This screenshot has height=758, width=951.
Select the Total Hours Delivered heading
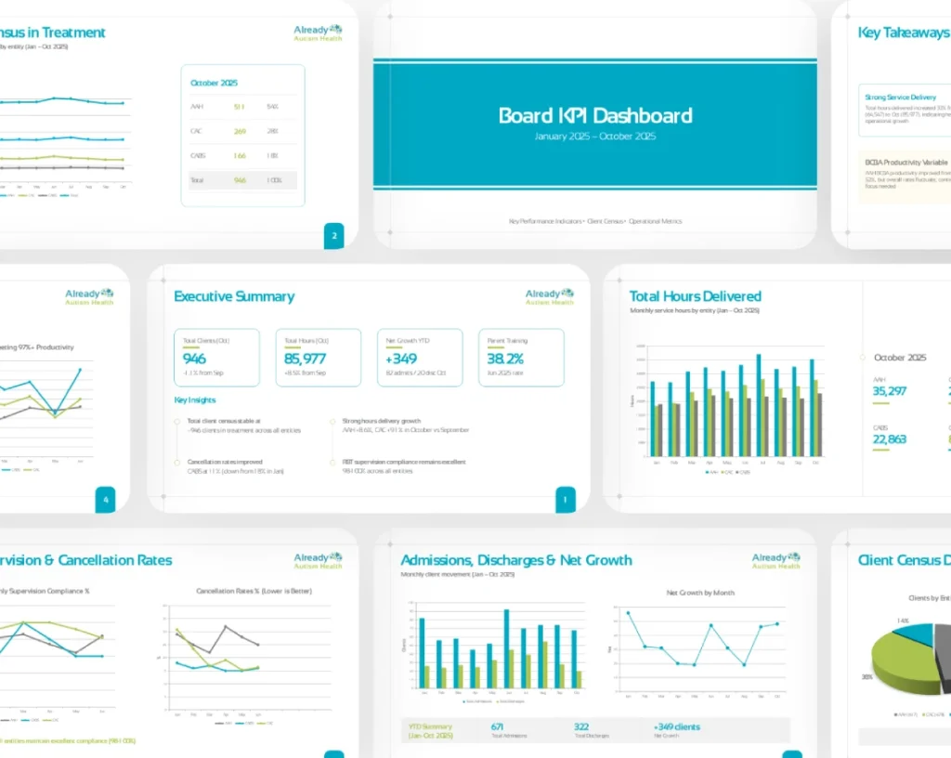click(695, 296)
